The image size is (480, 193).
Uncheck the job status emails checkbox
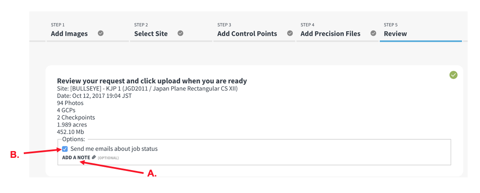point(65,149)
